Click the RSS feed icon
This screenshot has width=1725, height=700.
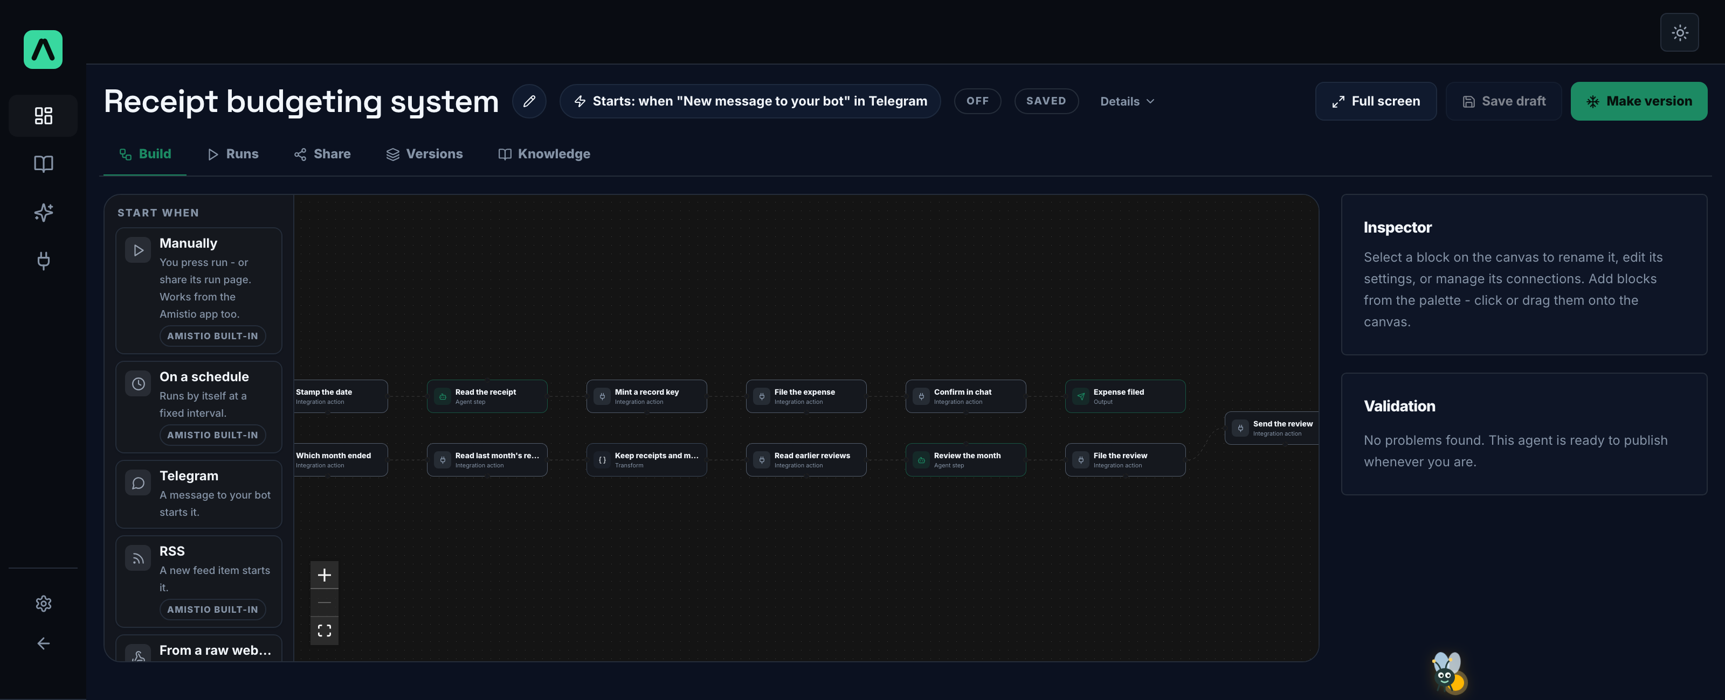pyautogui.click(x=138, y=558)
